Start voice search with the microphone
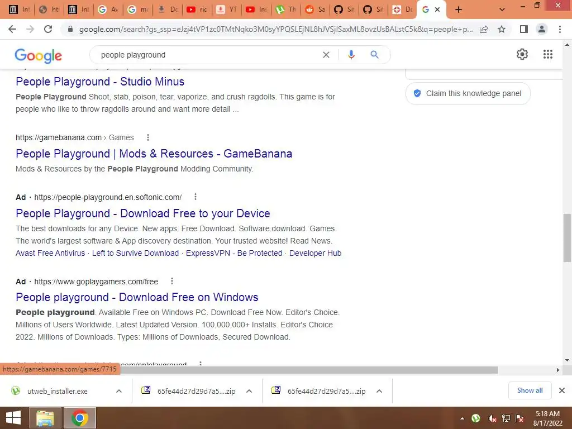This screenshot has width=572, height=429. click(x=351, y=55)
